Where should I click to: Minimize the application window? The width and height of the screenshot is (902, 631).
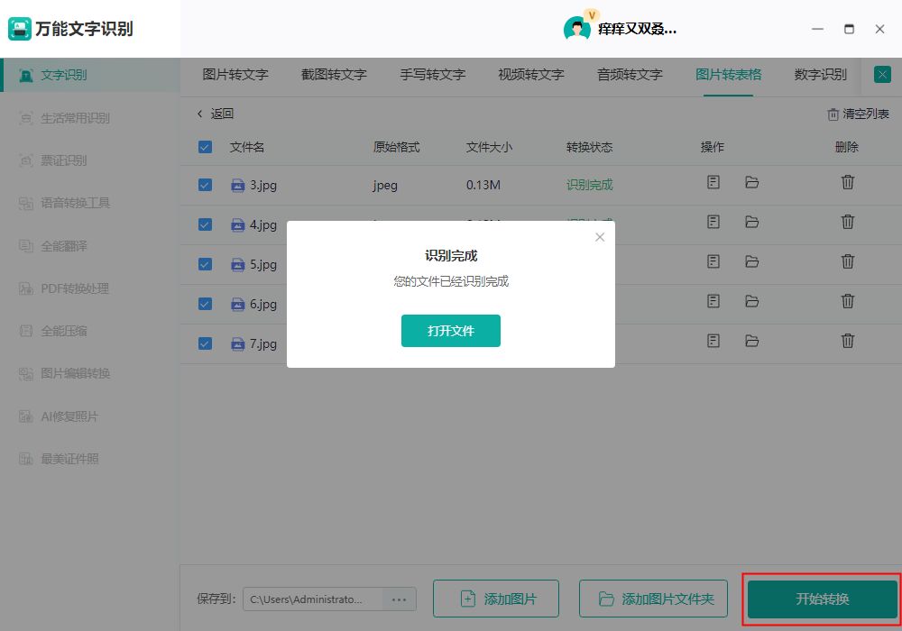817,29
